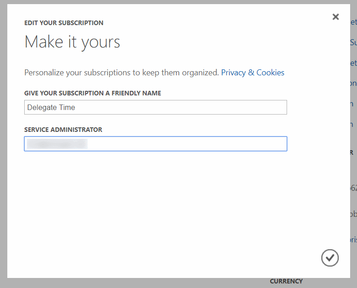Click the partially hidden 'on' link
Screen dimensions: 357x288
pos(353,84)
